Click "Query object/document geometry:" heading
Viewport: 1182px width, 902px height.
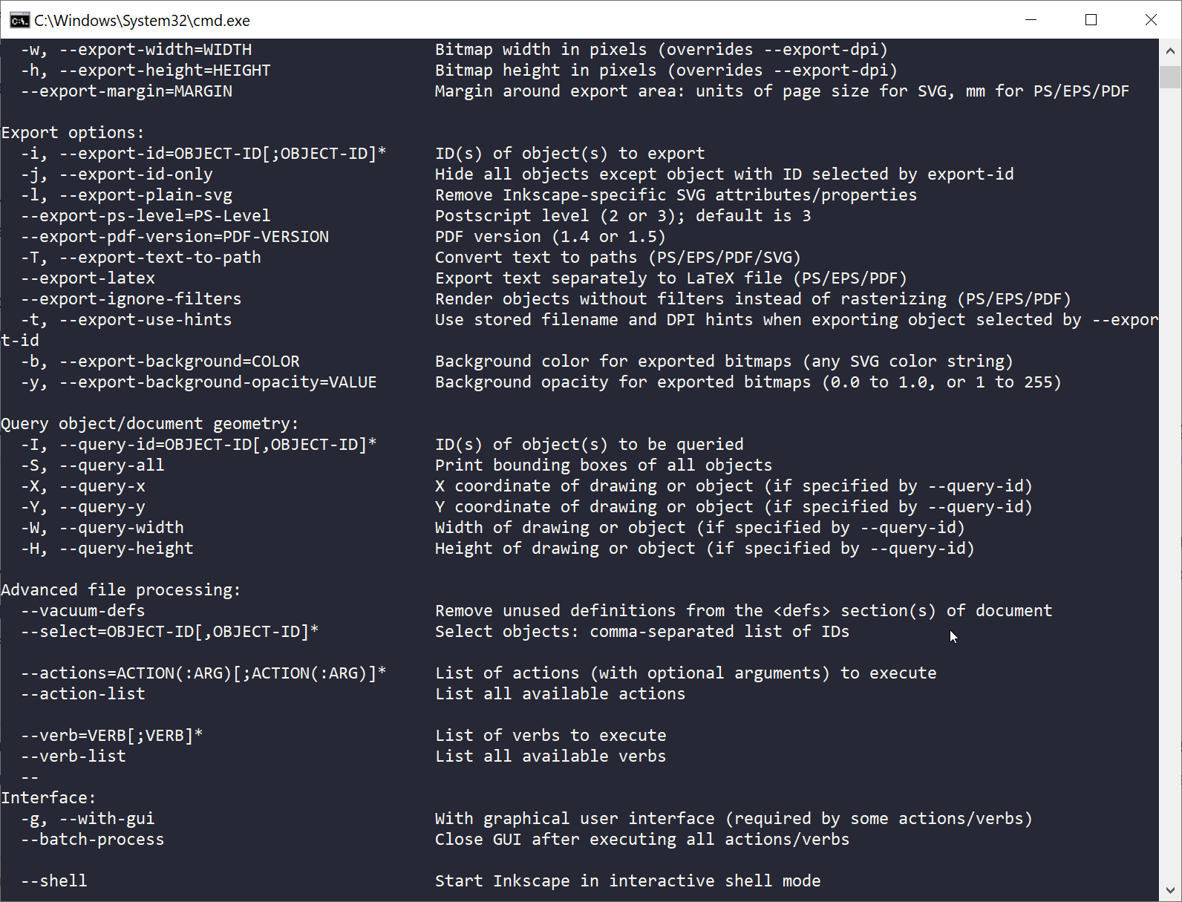[149, 424]
